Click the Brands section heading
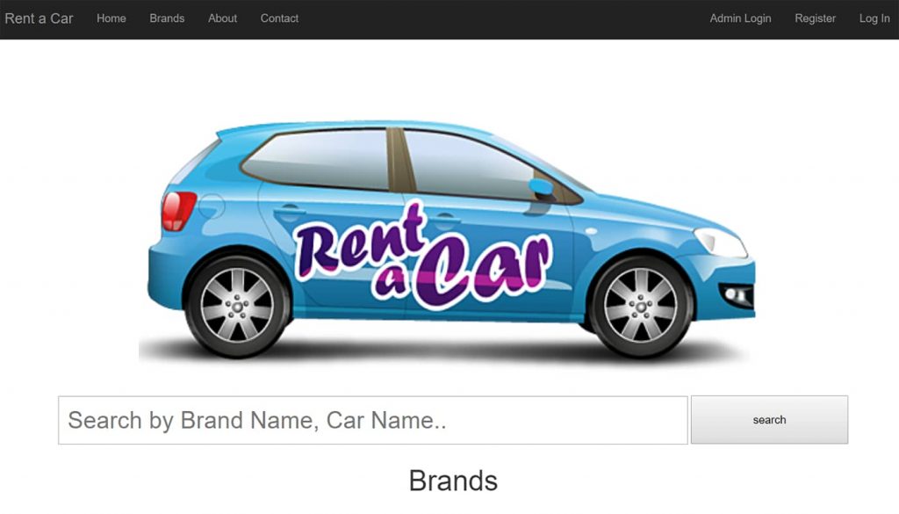The width and height of the screenshot is (899, 514). pyautogui.click(x=451, y=481)
